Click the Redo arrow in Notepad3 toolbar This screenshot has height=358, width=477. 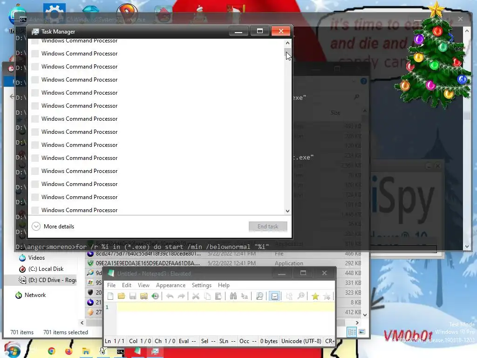click(x=181, y=296)
